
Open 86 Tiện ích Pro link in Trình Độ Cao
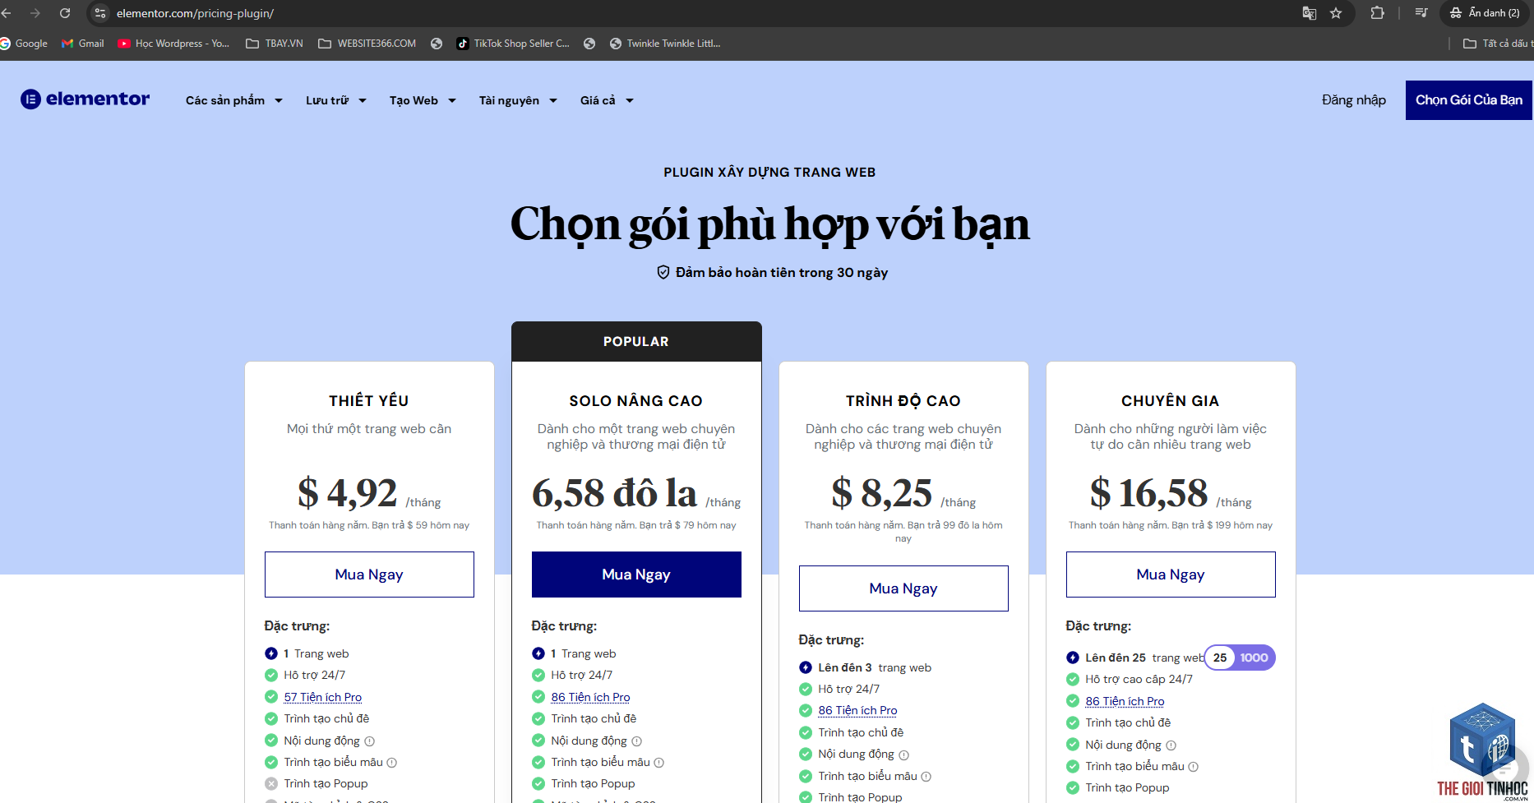point(857,710)
